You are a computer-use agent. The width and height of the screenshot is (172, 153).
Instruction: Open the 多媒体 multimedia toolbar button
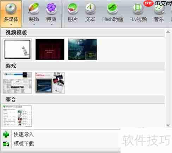(x=11, y=14)
